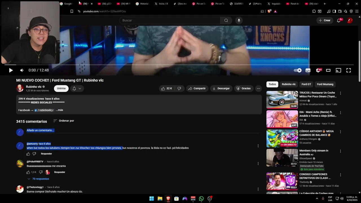Open the browser hamburger menu

(x=357, y=11)
